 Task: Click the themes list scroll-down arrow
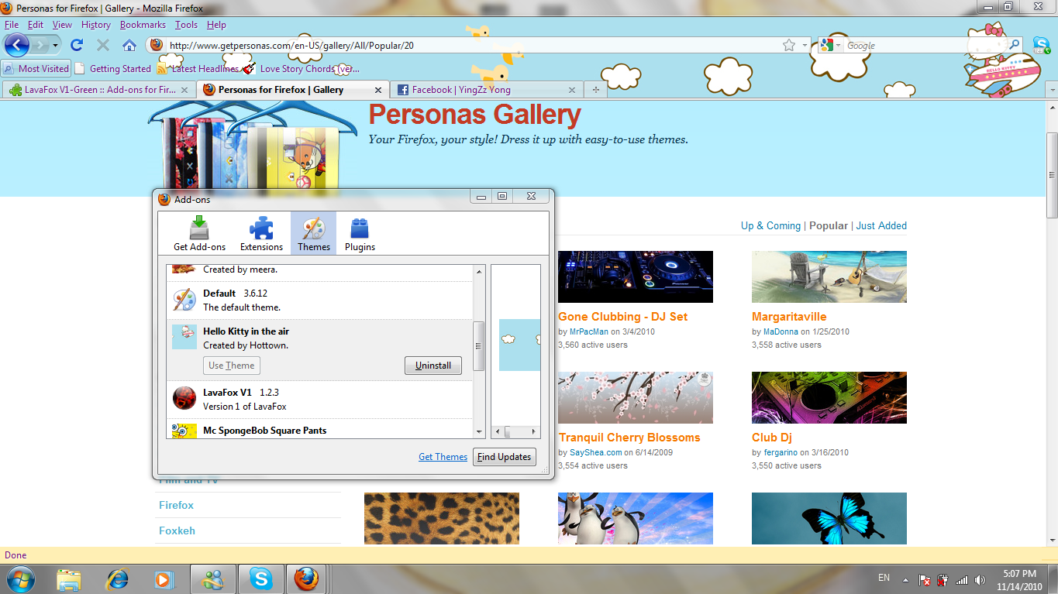tap(479, 431)
